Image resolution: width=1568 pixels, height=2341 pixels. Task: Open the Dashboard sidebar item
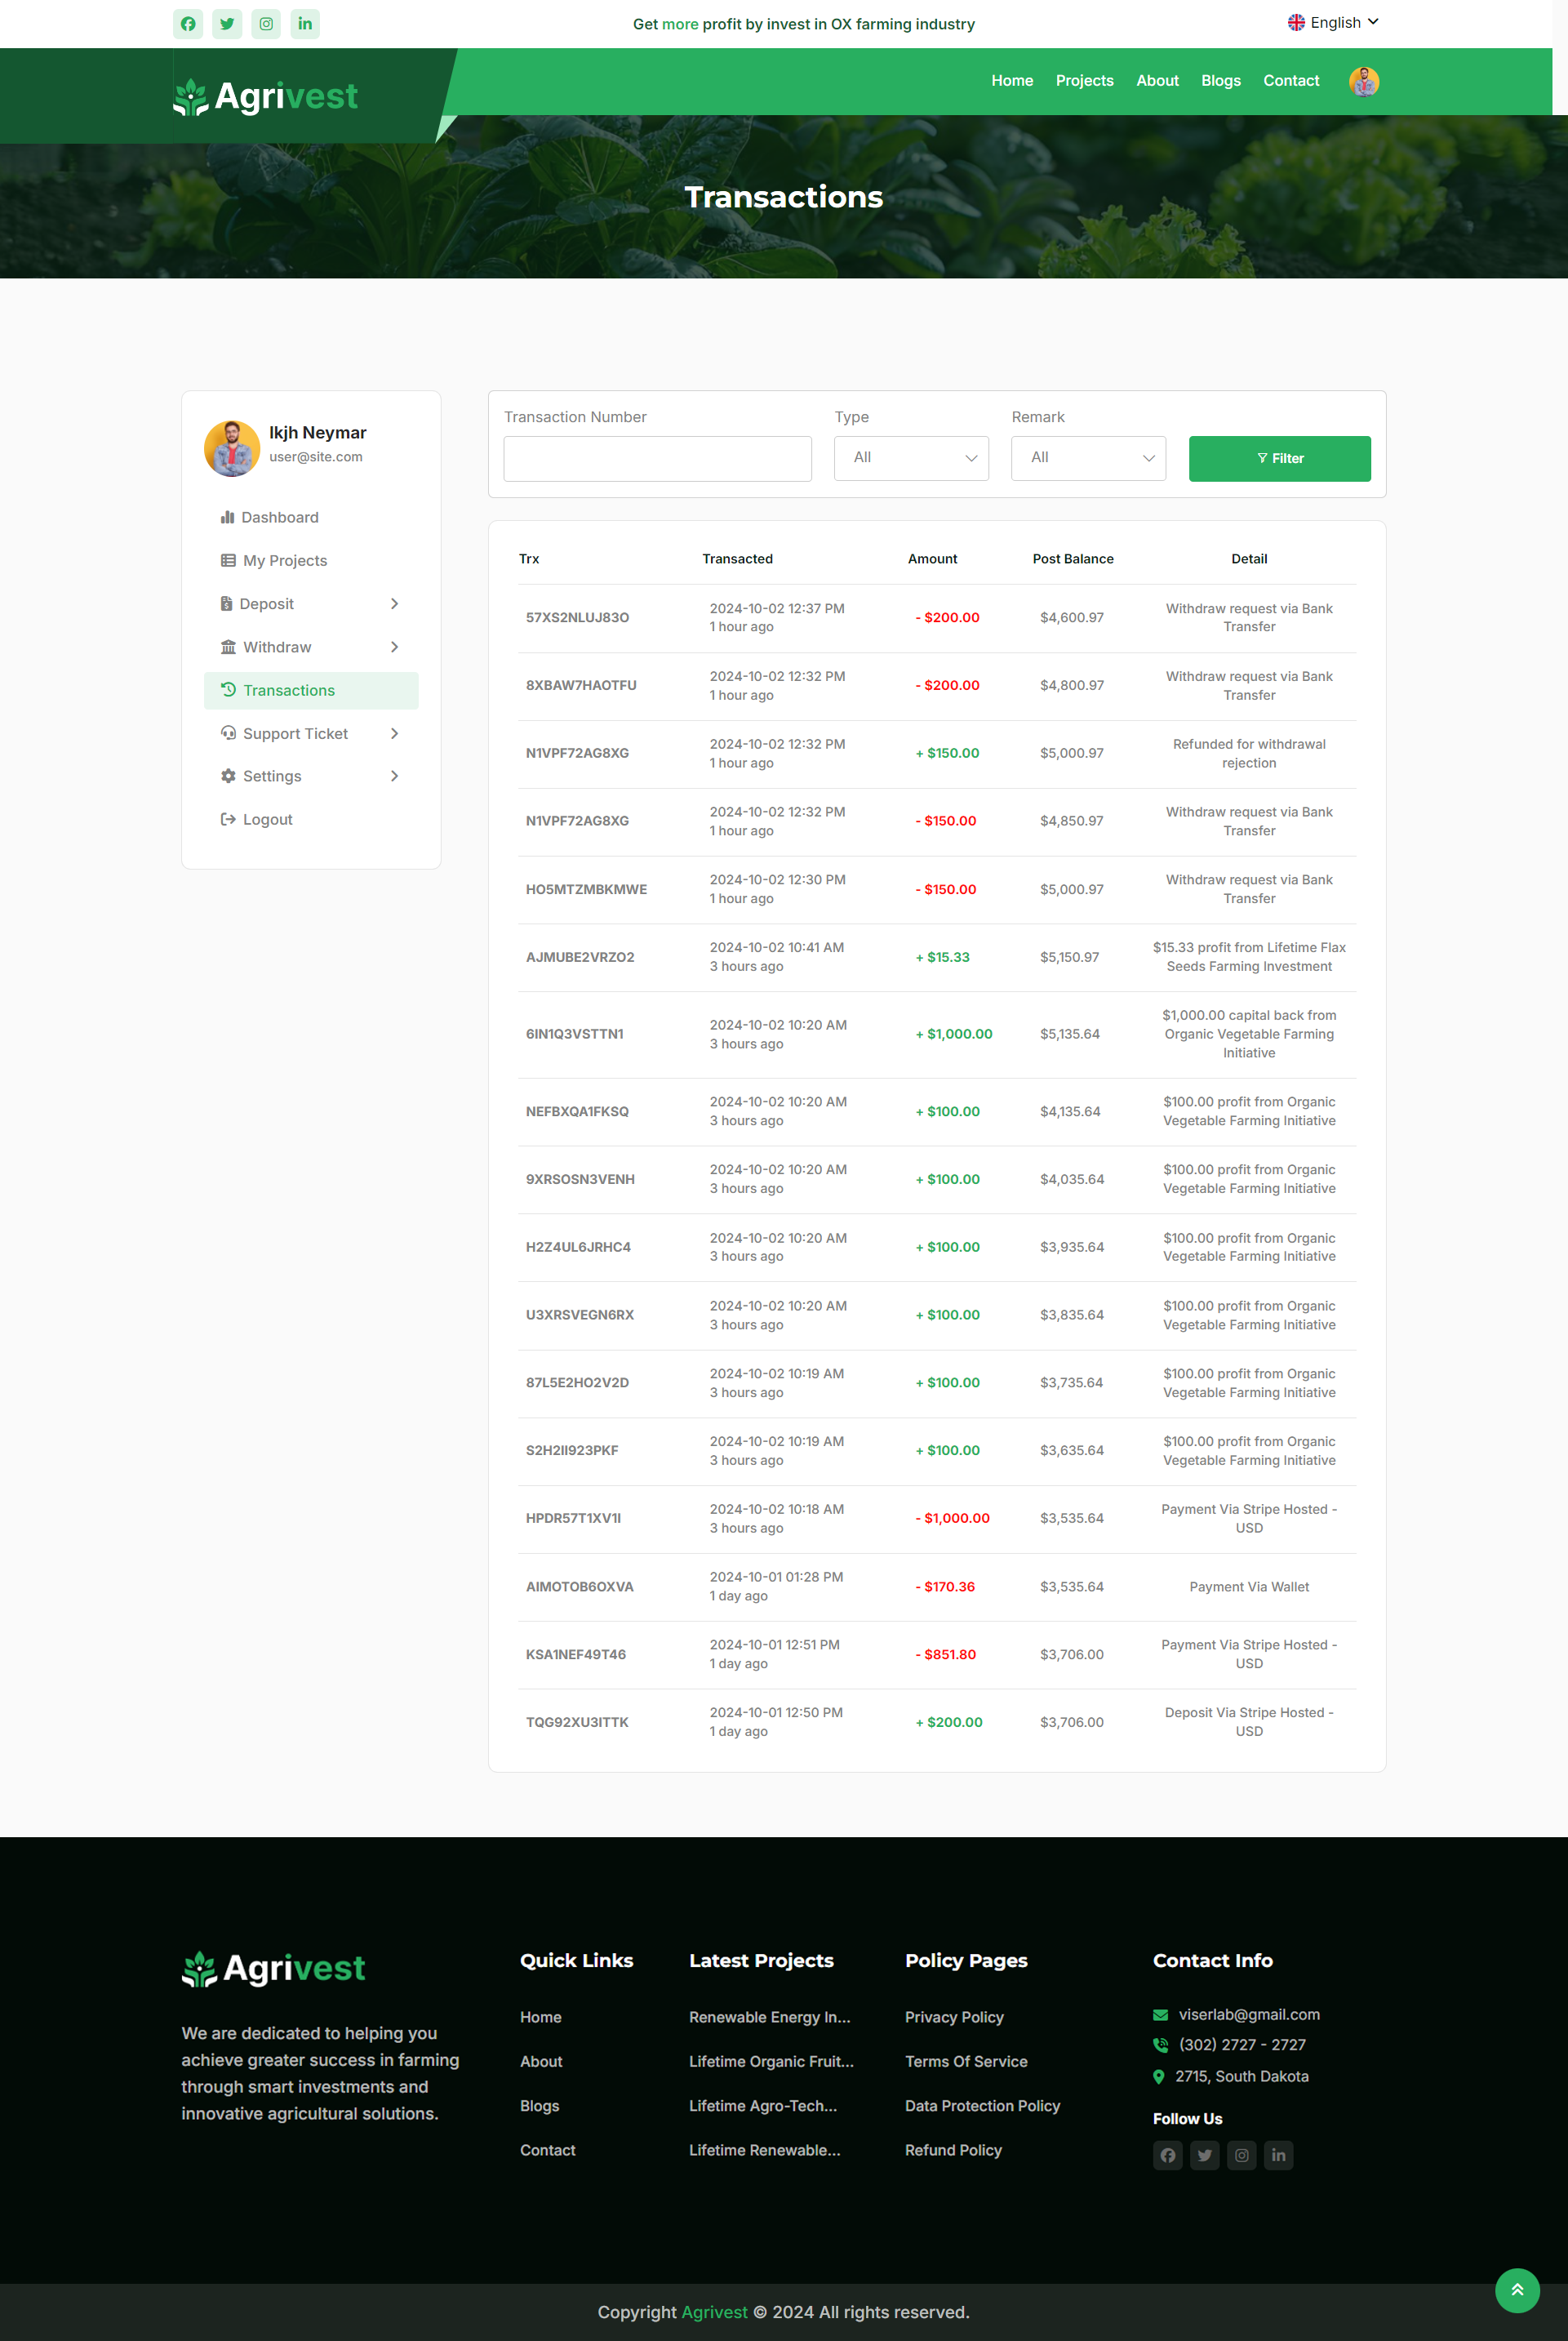tap(280, 516)
